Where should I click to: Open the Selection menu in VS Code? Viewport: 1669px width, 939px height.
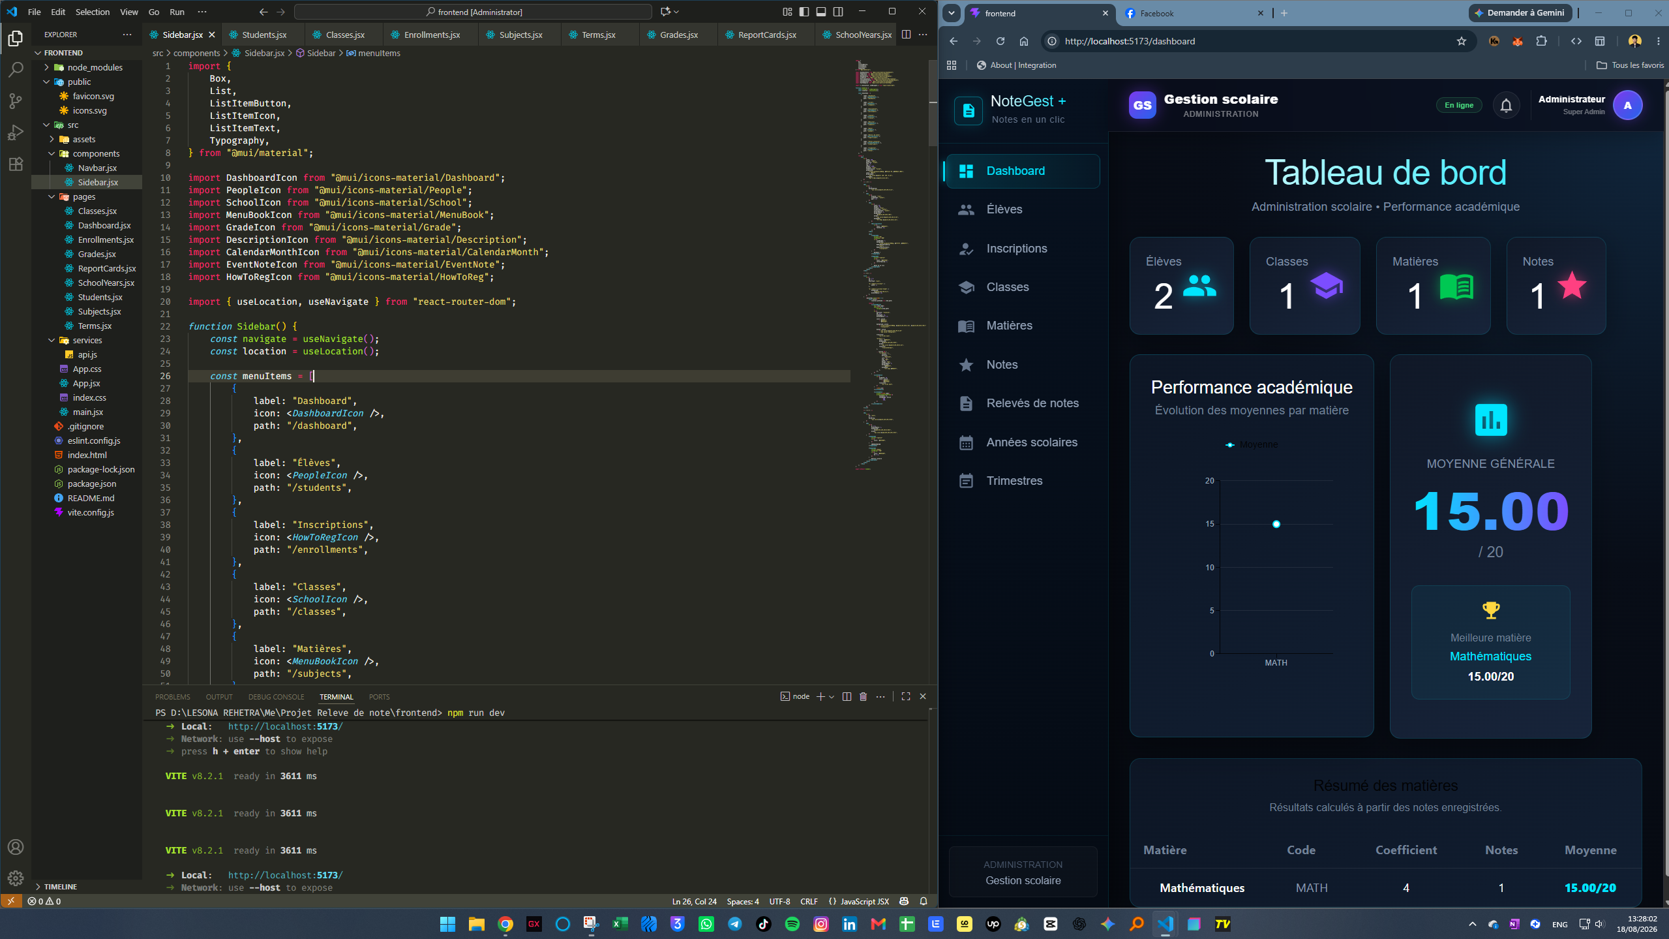[x=93, y=12]
